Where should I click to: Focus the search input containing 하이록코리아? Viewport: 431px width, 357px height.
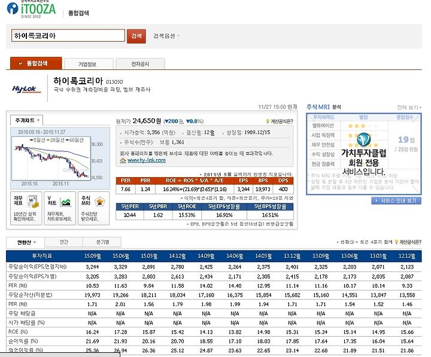point(68,36)
